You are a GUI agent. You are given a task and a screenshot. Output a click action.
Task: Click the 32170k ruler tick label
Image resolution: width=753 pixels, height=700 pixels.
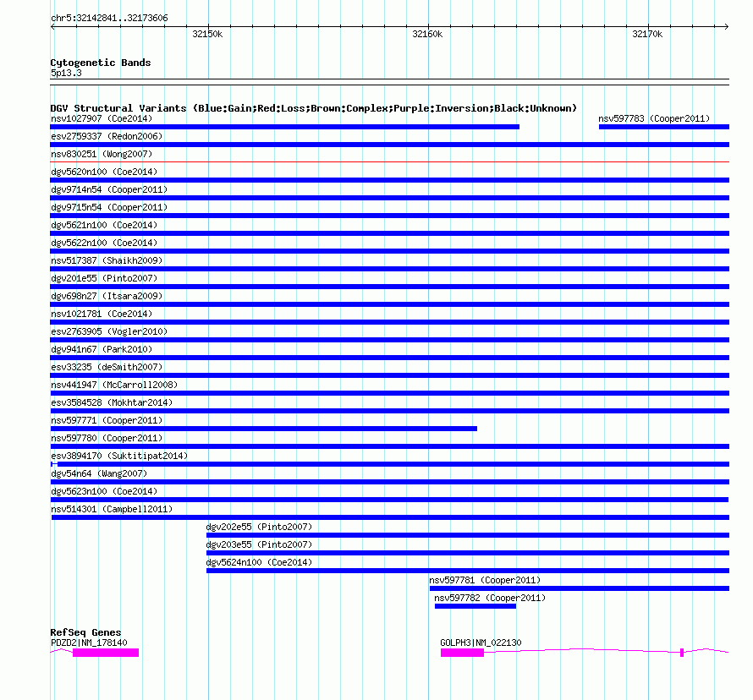[x=647, y=34]
